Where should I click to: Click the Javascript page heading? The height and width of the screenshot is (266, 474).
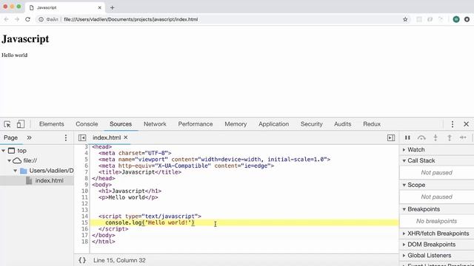click(x=25, y=39)
